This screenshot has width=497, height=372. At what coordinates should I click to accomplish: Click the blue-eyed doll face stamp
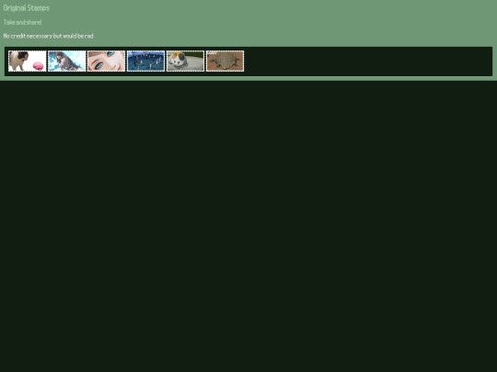(106, 61)
